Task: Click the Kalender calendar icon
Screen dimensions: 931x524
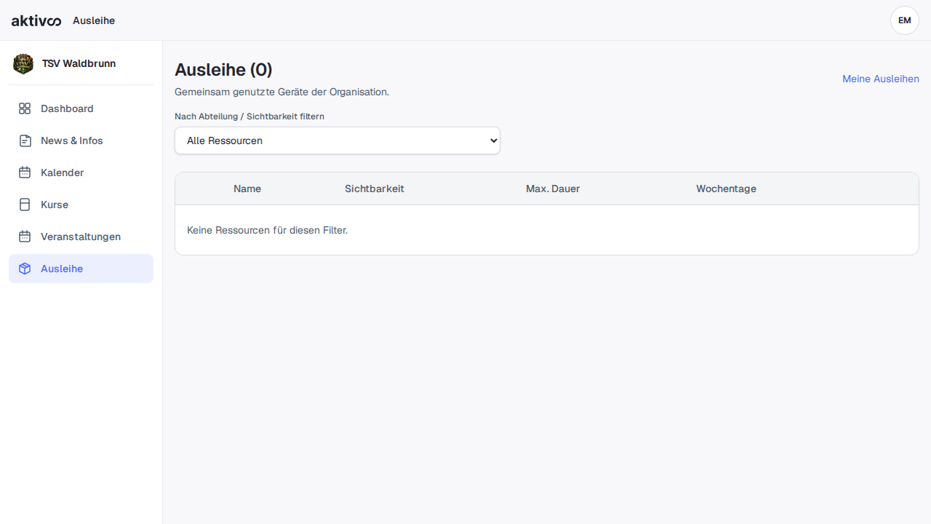Action: [x=25, y=172]
